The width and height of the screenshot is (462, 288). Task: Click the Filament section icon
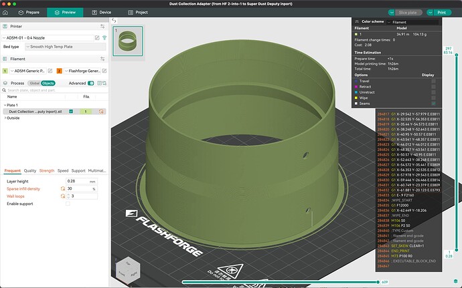point(5,59)
